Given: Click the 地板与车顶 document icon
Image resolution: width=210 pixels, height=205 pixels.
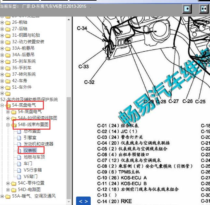Looking at the screenshot, I should (19, 157).
